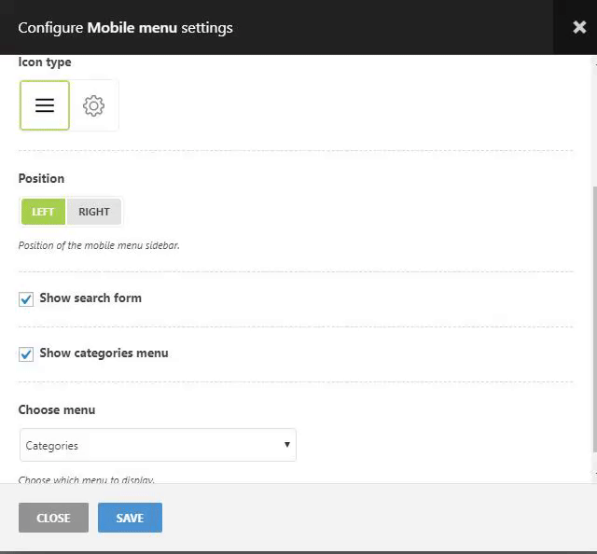Click the "Choose menu" field heading

point(57,409)
